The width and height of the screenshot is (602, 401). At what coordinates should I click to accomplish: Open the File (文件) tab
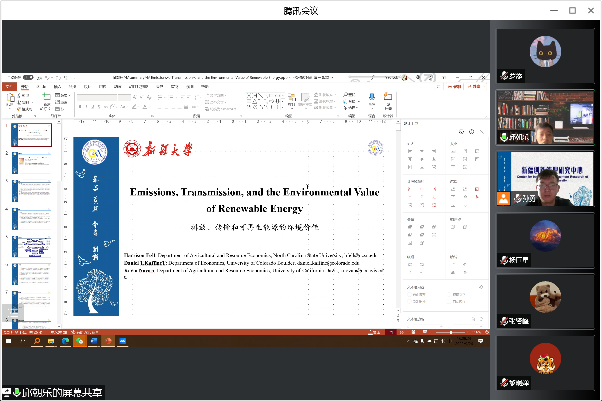point(9,87)
